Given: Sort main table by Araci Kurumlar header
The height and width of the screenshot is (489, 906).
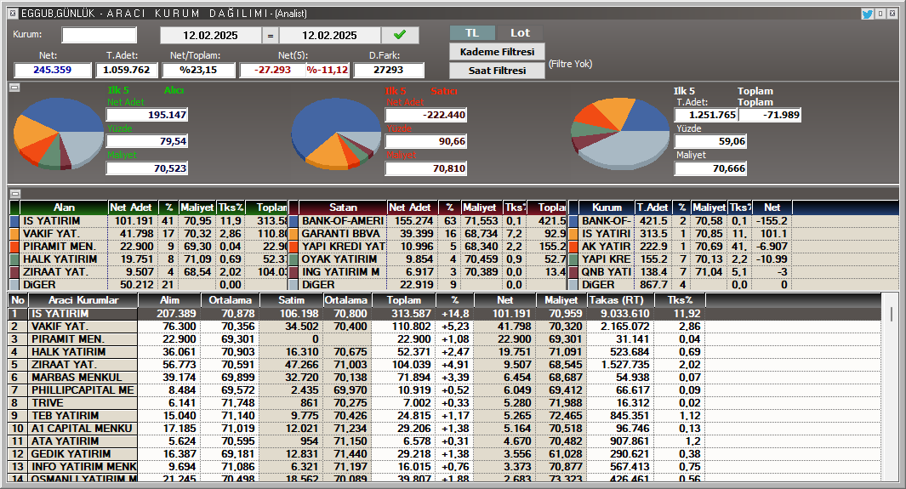Looking at the screenshot, I should click(83, 300).
